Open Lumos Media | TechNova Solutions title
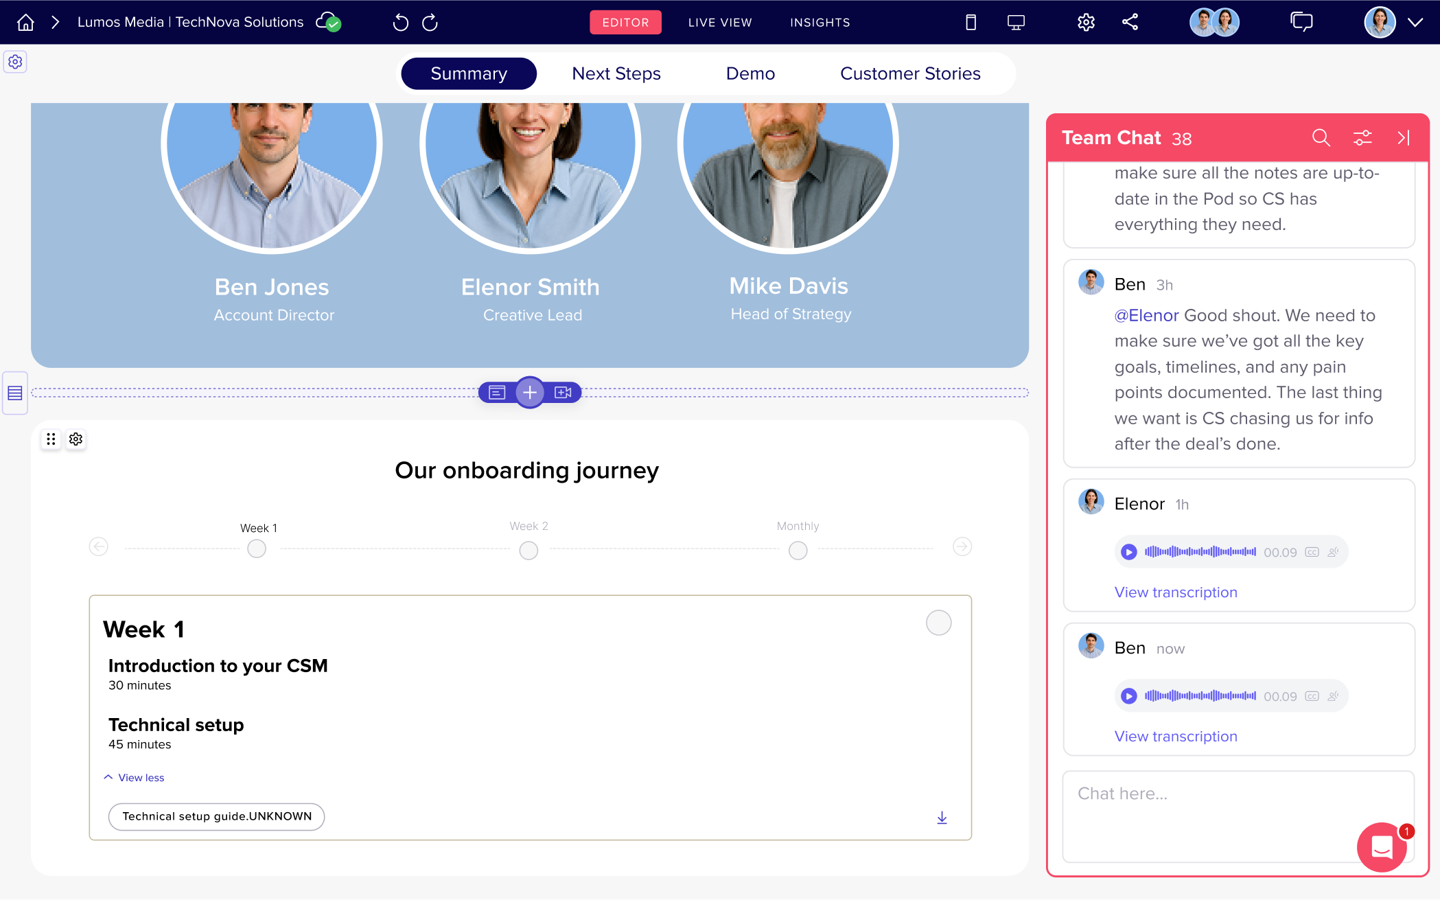 [190, 23]
